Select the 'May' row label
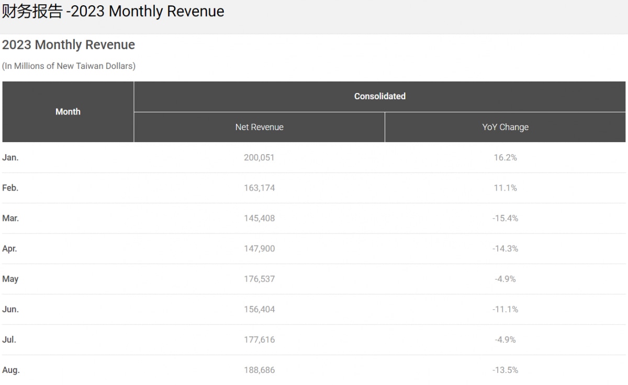This screenshot has height=385, width=628. (x=10, y=279)
